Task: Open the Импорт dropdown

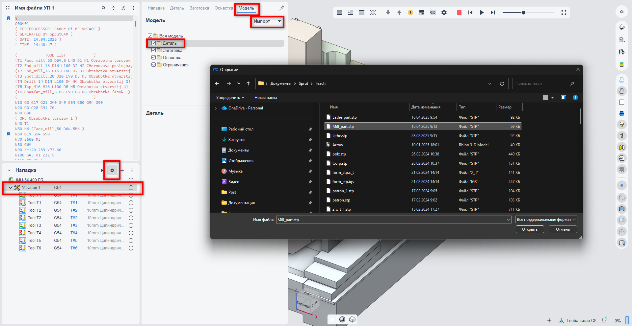Action: (x=267, y=21)
